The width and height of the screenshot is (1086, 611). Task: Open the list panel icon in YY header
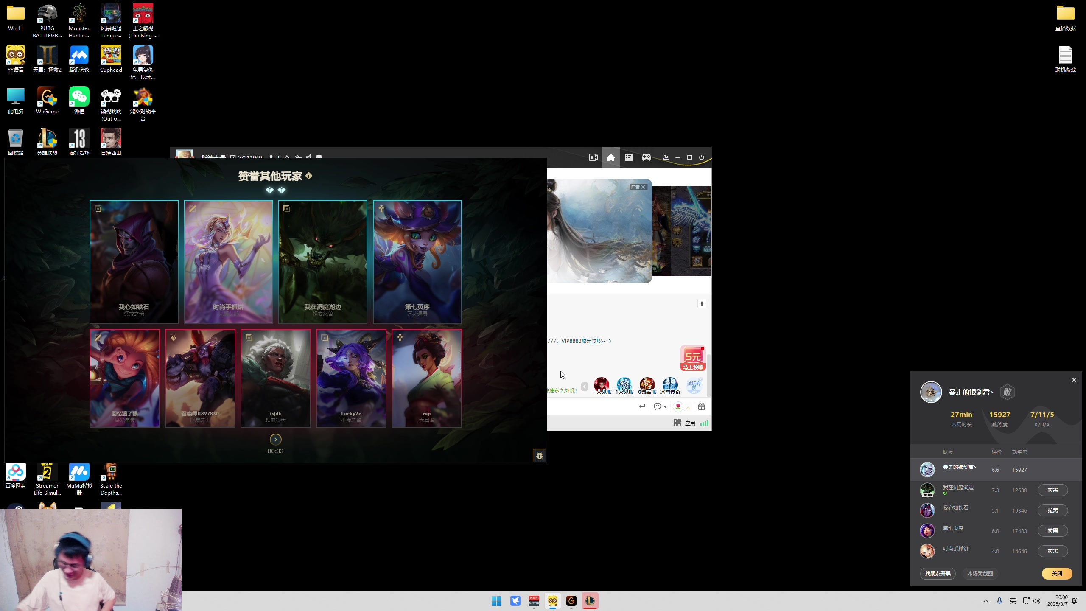(x=629, y=157)
